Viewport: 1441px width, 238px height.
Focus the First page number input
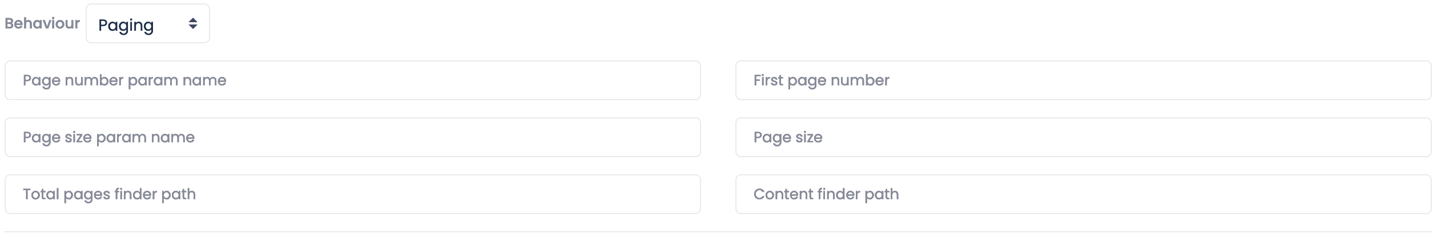coord(1082,80)
